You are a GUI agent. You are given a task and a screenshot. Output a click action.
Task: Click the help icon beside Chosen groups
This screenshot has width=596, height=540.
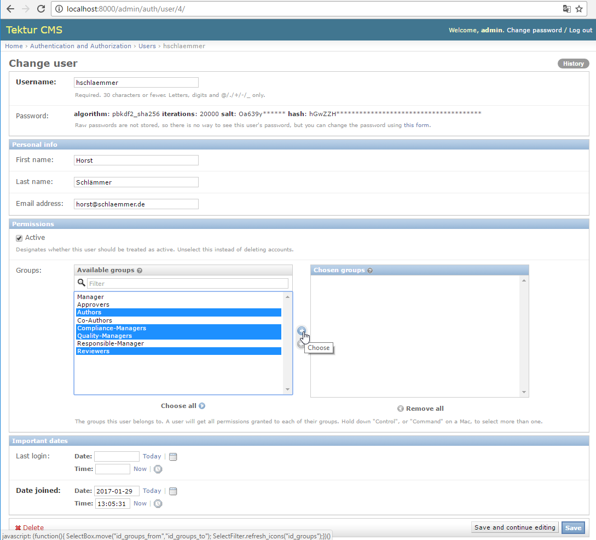pos(371,271)
